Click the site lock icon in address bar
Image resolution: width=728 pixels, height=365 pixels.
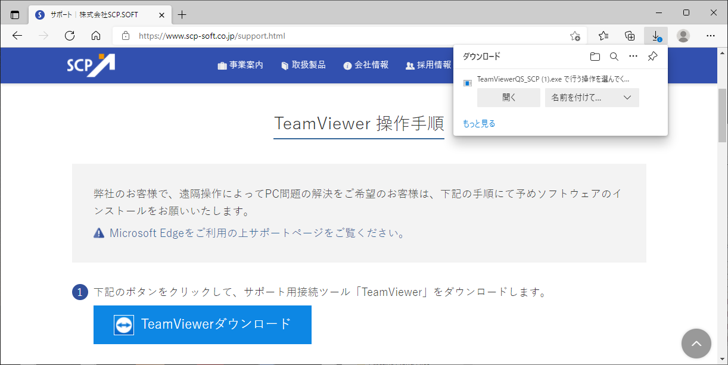(125, 36)
